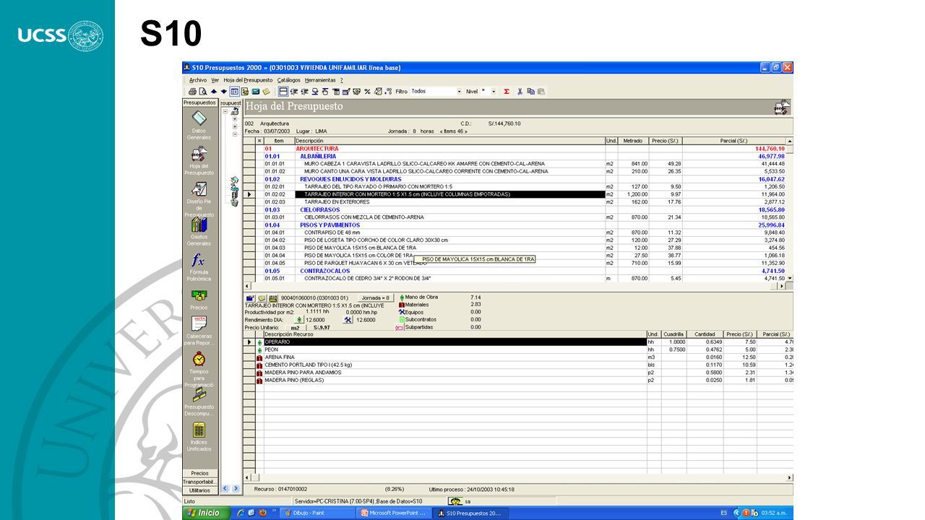Image resolution: width=925 pixels, height=520 pixels.
Task: Open the Filtro Todos dropdown
Action: tap(459, 92)
